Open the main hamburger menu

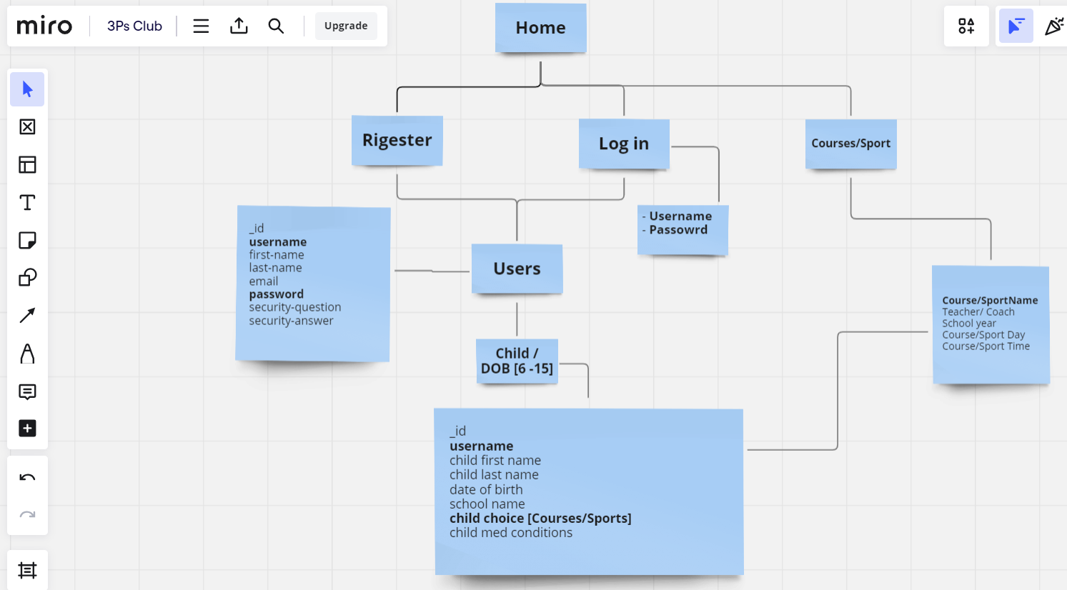[x=201, y=26]
